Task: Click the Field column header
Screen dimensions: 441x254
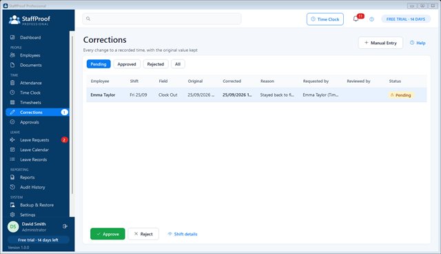Action: point(163,81)
